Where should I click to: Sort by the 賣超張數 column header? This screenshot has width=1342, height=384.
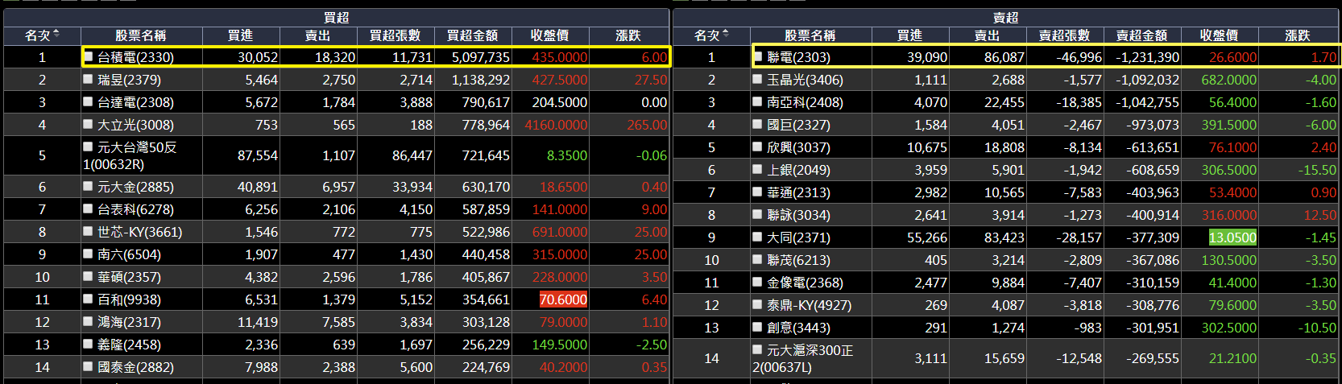point(1064,35)
